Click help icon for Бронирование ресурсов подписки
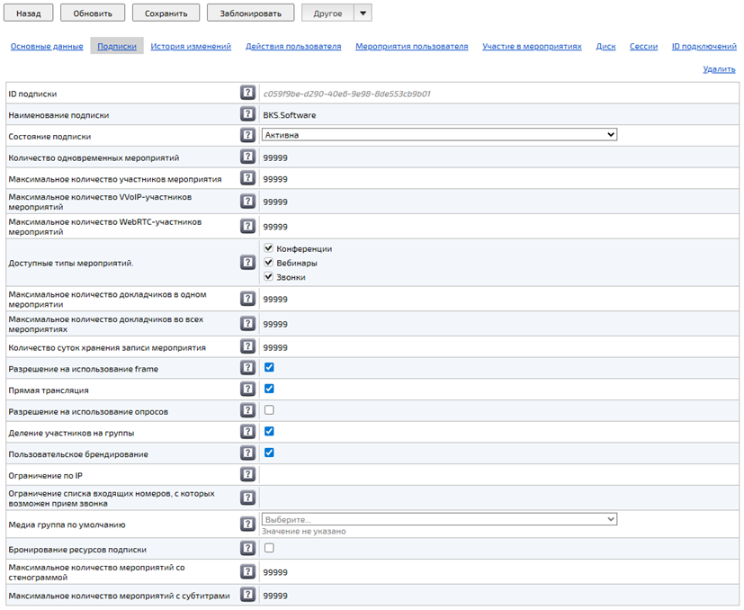Image resolution: width=744 pixels, height=610 pixels. coord(247,548)
